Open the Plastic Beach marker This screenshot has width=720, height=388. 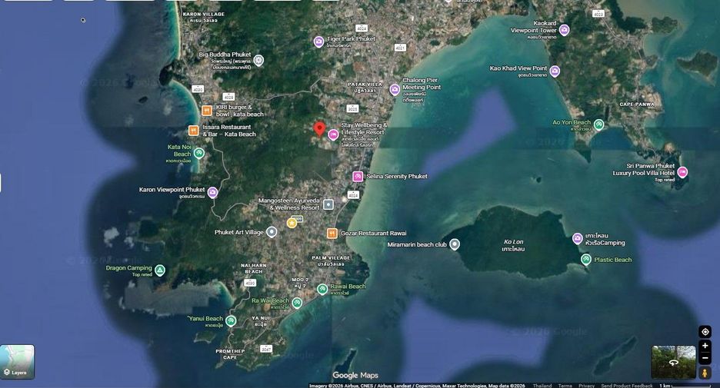click(586, 260)
